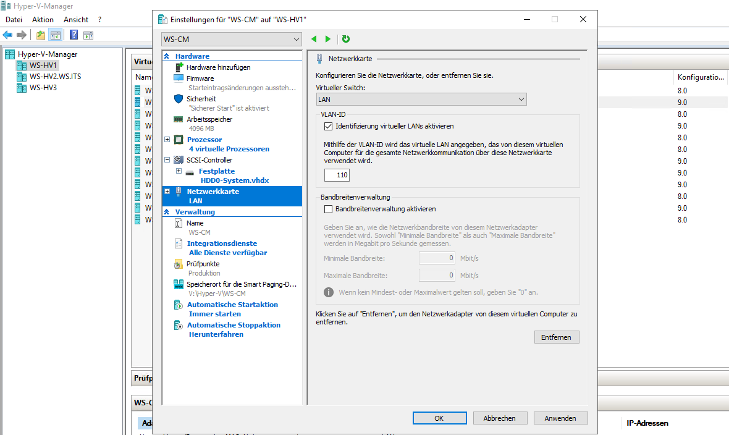The width and height of the screenshot is (729, 435).
Task: Click the Firmware monitor icon
Action: pos(179,78)
